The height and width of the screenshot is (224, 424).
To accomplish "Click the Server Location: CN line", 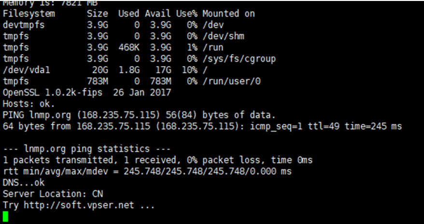I will (53, 194).
